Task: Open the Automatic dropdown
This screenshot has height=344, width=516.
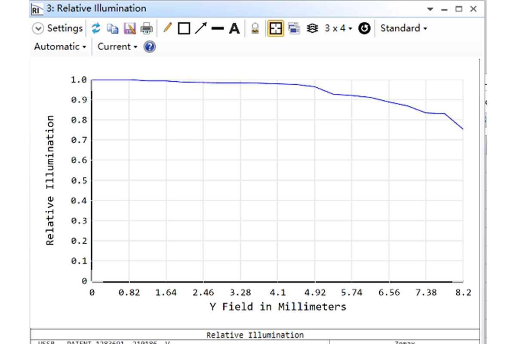Action: coord(60,46)
